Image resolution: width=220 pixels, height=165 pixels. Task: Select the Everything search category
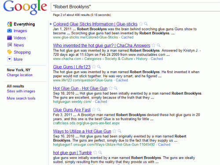pyautogui.click(x=24, y=24)
